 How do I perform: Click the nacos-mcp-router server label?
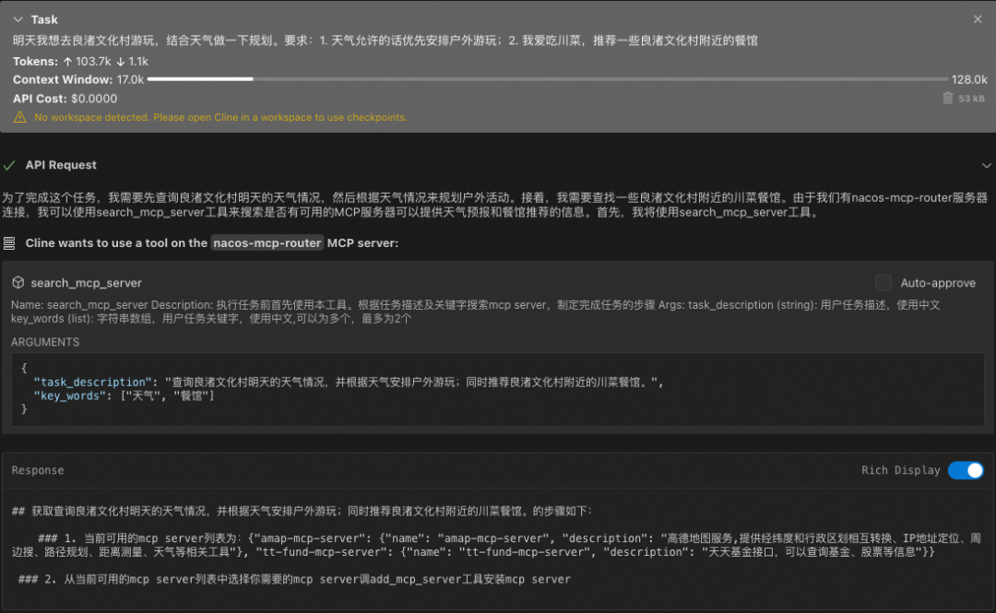[x=267, y=243]
